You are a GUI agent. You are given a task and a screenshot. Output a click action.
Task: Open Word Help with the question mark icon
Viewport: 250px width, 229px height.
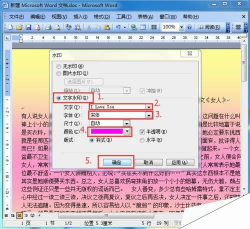point(189,27)
